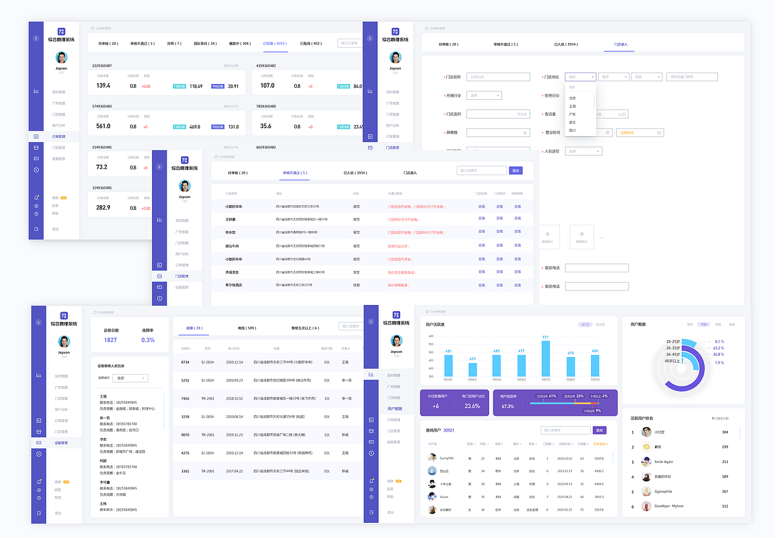The height and width of the screenshot is (538, 775).
Task: Open 订单管理 menu in order management sidebar
Action: (59, 137)
